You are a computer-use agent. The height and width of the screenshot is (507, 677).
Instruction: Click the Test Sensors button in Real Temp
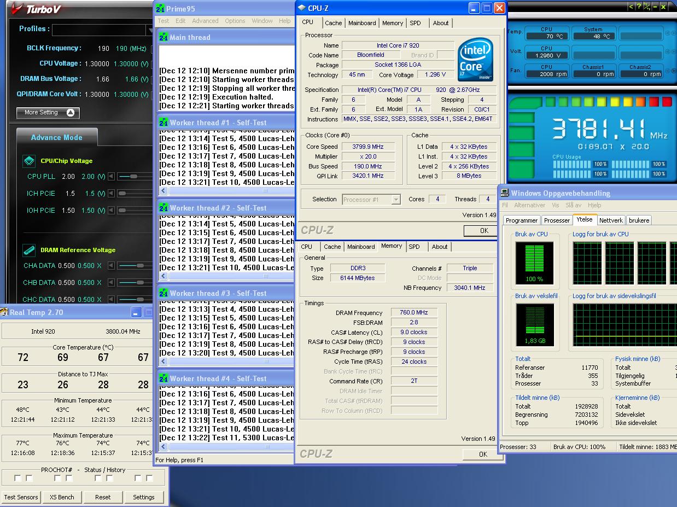[21, 497]
